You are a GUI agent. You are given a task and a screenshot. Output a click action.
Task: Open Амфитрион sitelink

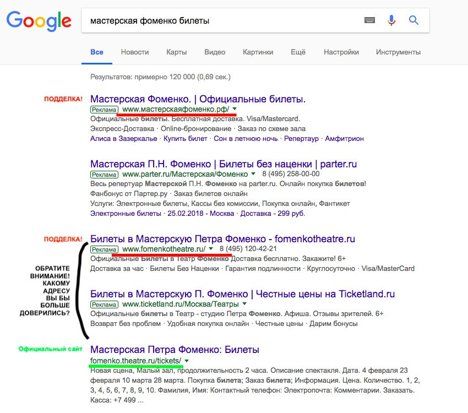[x=345, y=138]
